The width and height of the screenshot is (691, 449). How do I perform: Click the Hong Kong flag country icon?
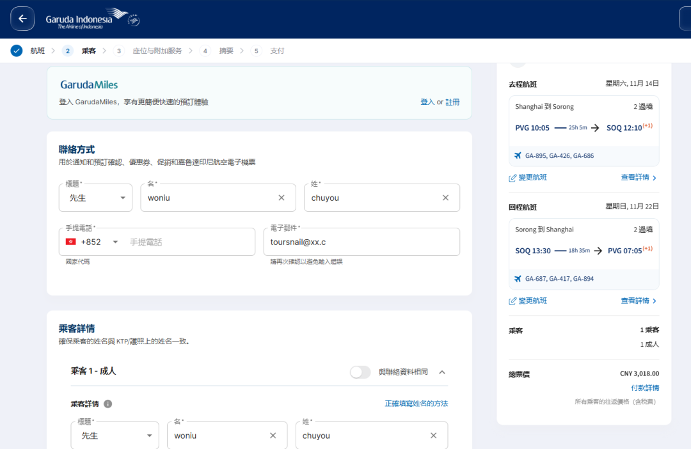pos(70,242)
